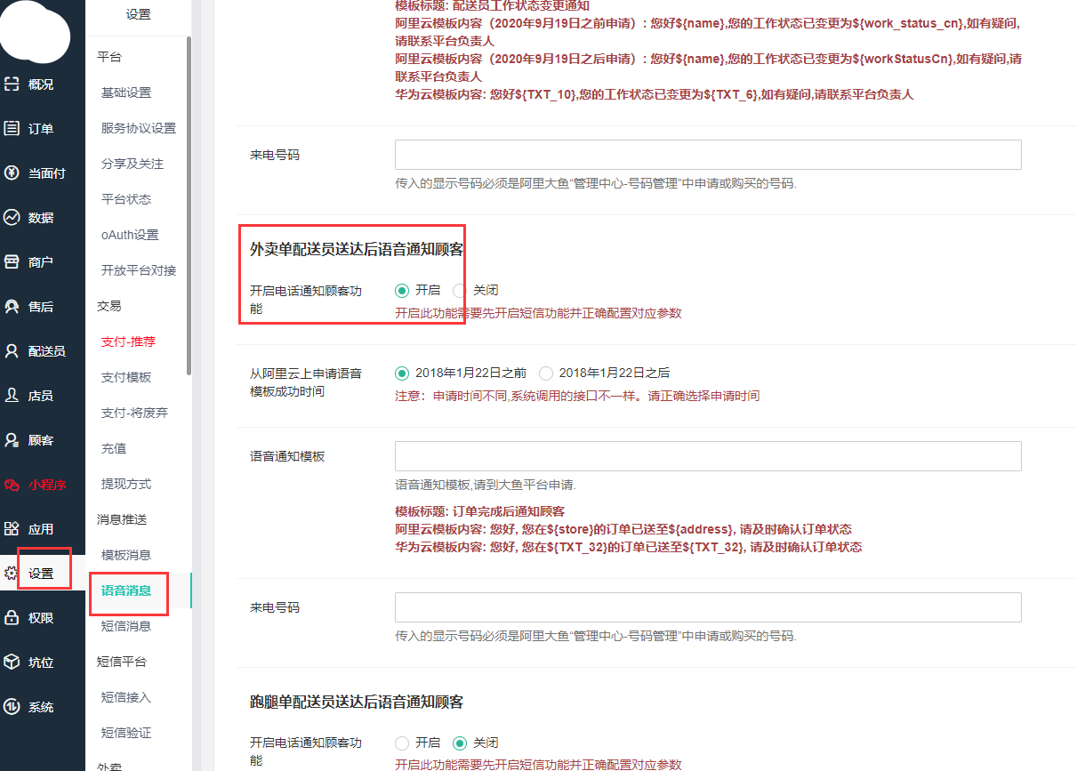Click the 交易 section header
The width and height of the screenshot is (1077, 771).
pos(109,306)
